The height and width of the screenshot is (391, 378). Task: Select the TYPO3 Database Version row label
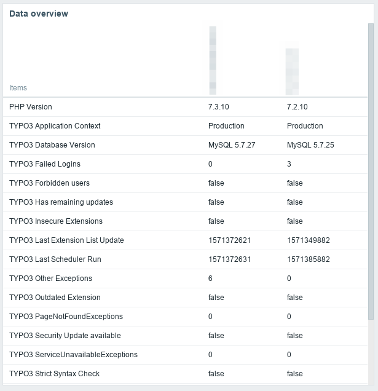pos(52,145)
